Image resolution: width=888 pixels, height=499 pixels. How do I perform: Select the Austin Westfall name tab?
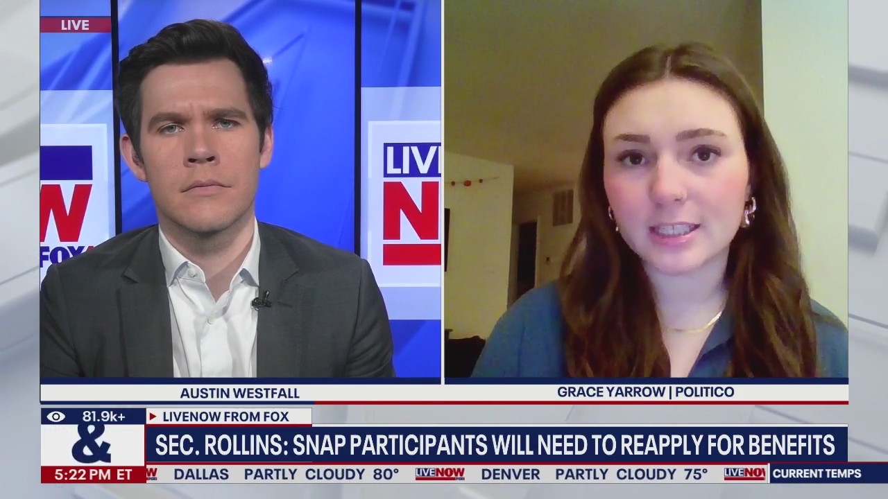[x=240, y=393]
